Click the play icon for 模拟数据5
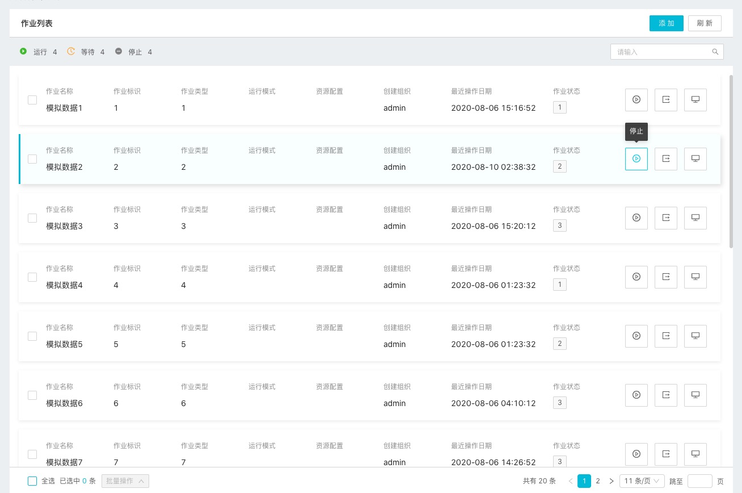Viewport: 742px width, 493px height. click(636, 336)
